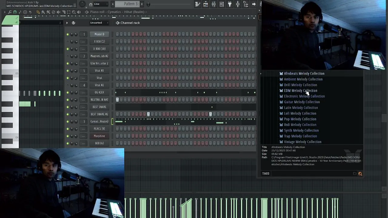Image resolution: width=388 pixels, height=218 pixels.
Task: Click the right arrow icon in top toolbar
Action: click(254, 4)
